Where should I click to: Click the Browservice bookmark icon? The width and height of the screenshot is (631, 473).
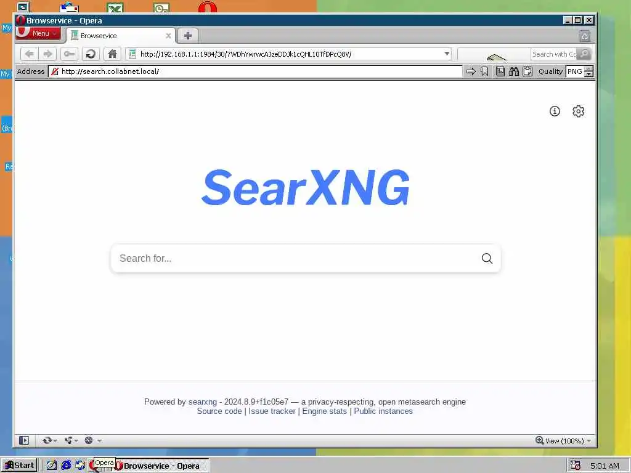click(x=484, y=71)
